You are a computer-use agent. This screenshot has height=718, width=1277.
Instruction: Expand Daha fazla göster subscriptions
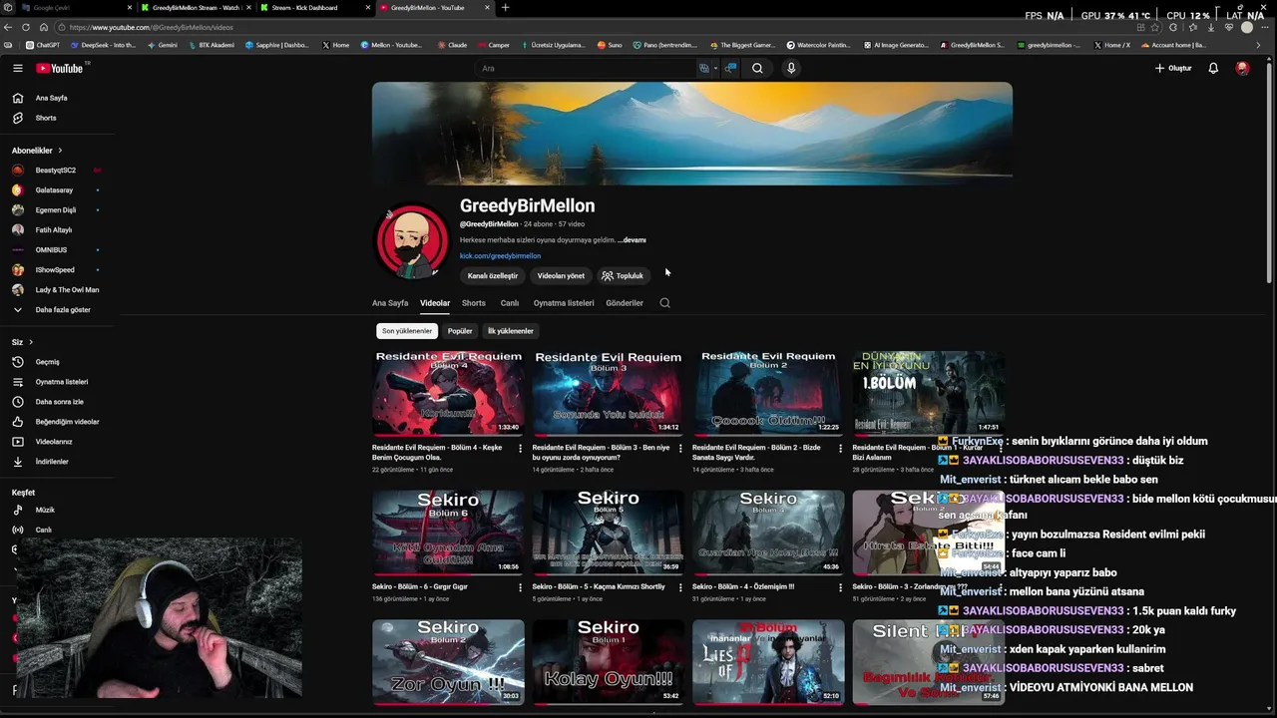tap(58, 310)
